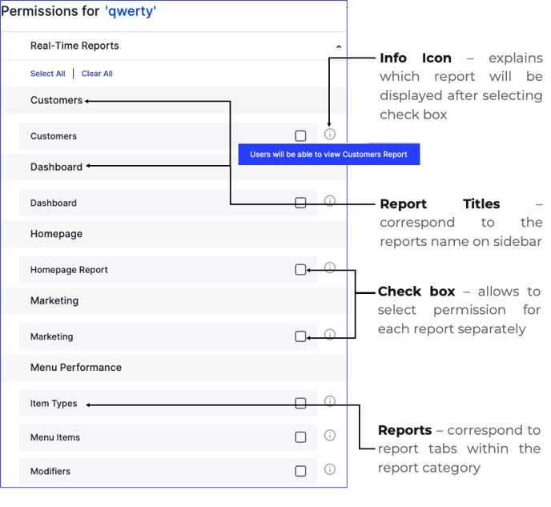Enable the Customers report checkbox

click(300, 135)
